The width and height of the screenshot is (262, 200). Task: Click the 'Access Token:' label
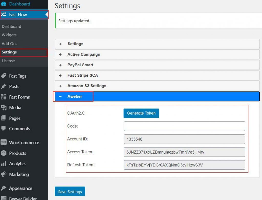pyautogui.click(x=80, y=152)
